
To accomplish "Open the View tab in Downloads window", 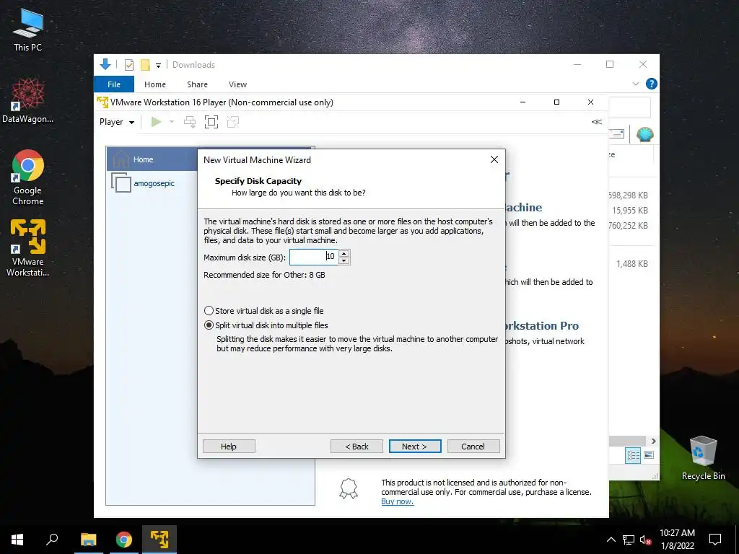I will pos(237,84).
